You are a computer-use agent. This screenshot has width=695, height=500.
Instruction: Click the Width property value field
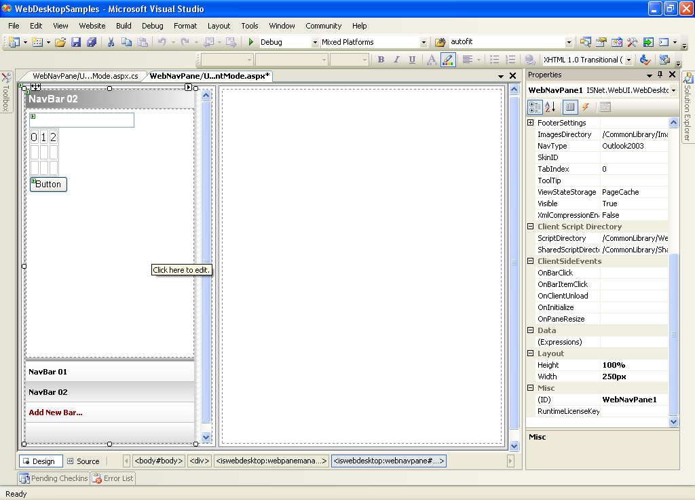click(634, 377)
